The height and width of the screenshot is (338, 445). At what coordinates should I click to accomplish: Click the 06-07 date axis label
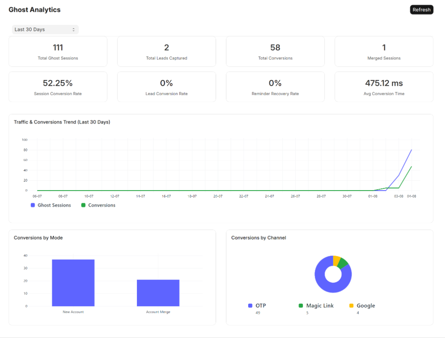(37, 196)
